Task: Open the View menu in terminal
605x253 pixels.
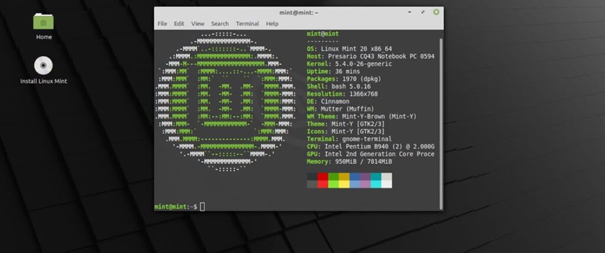Action: (x=197, y=24)
